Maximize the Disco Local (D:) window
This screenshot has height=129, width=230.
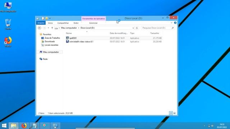[x=167, y=18]
